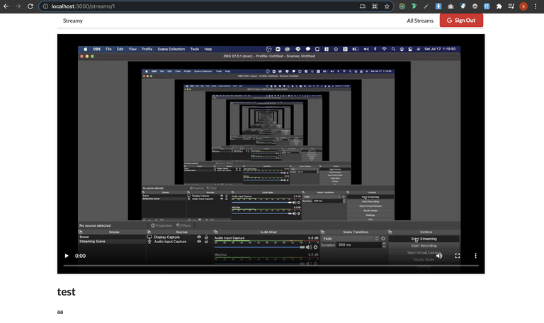Image resolution: width=544 pixels, height=323 pixels.
Task: Open the camera screenshot extension
Action: [450, 6]
